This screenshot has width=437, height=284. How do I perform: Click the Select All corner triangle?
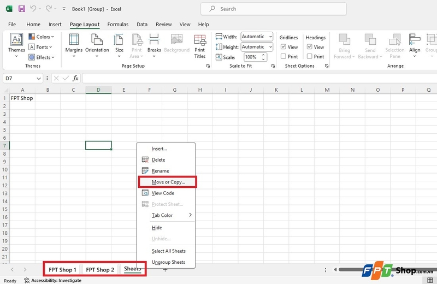point(5,90)
